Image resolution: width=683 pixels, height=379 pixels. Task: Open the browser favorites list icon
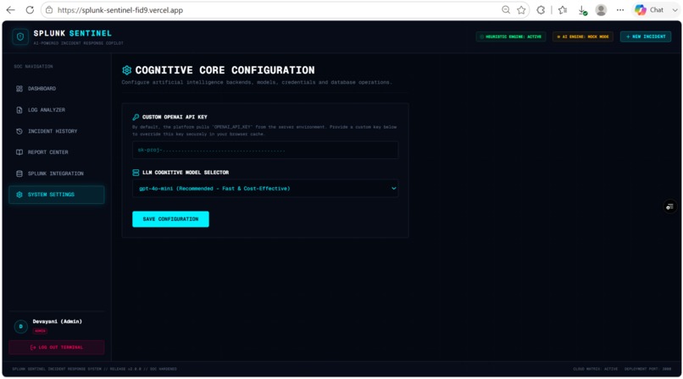click(x=563, y=10)
